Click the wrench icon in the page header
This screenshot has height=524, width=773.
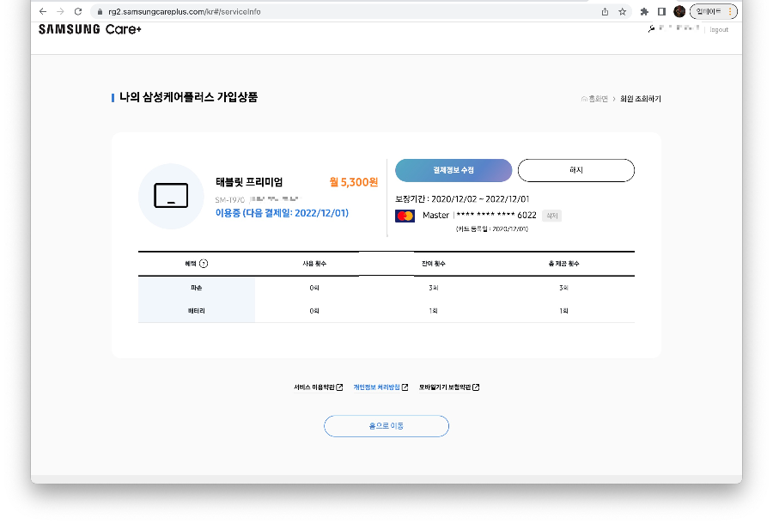pyautogui.click(x=651, y=27)
